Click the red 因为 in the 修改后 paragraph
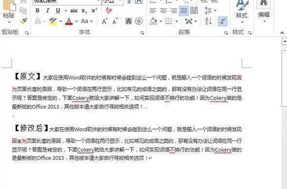 pos(19,141)
